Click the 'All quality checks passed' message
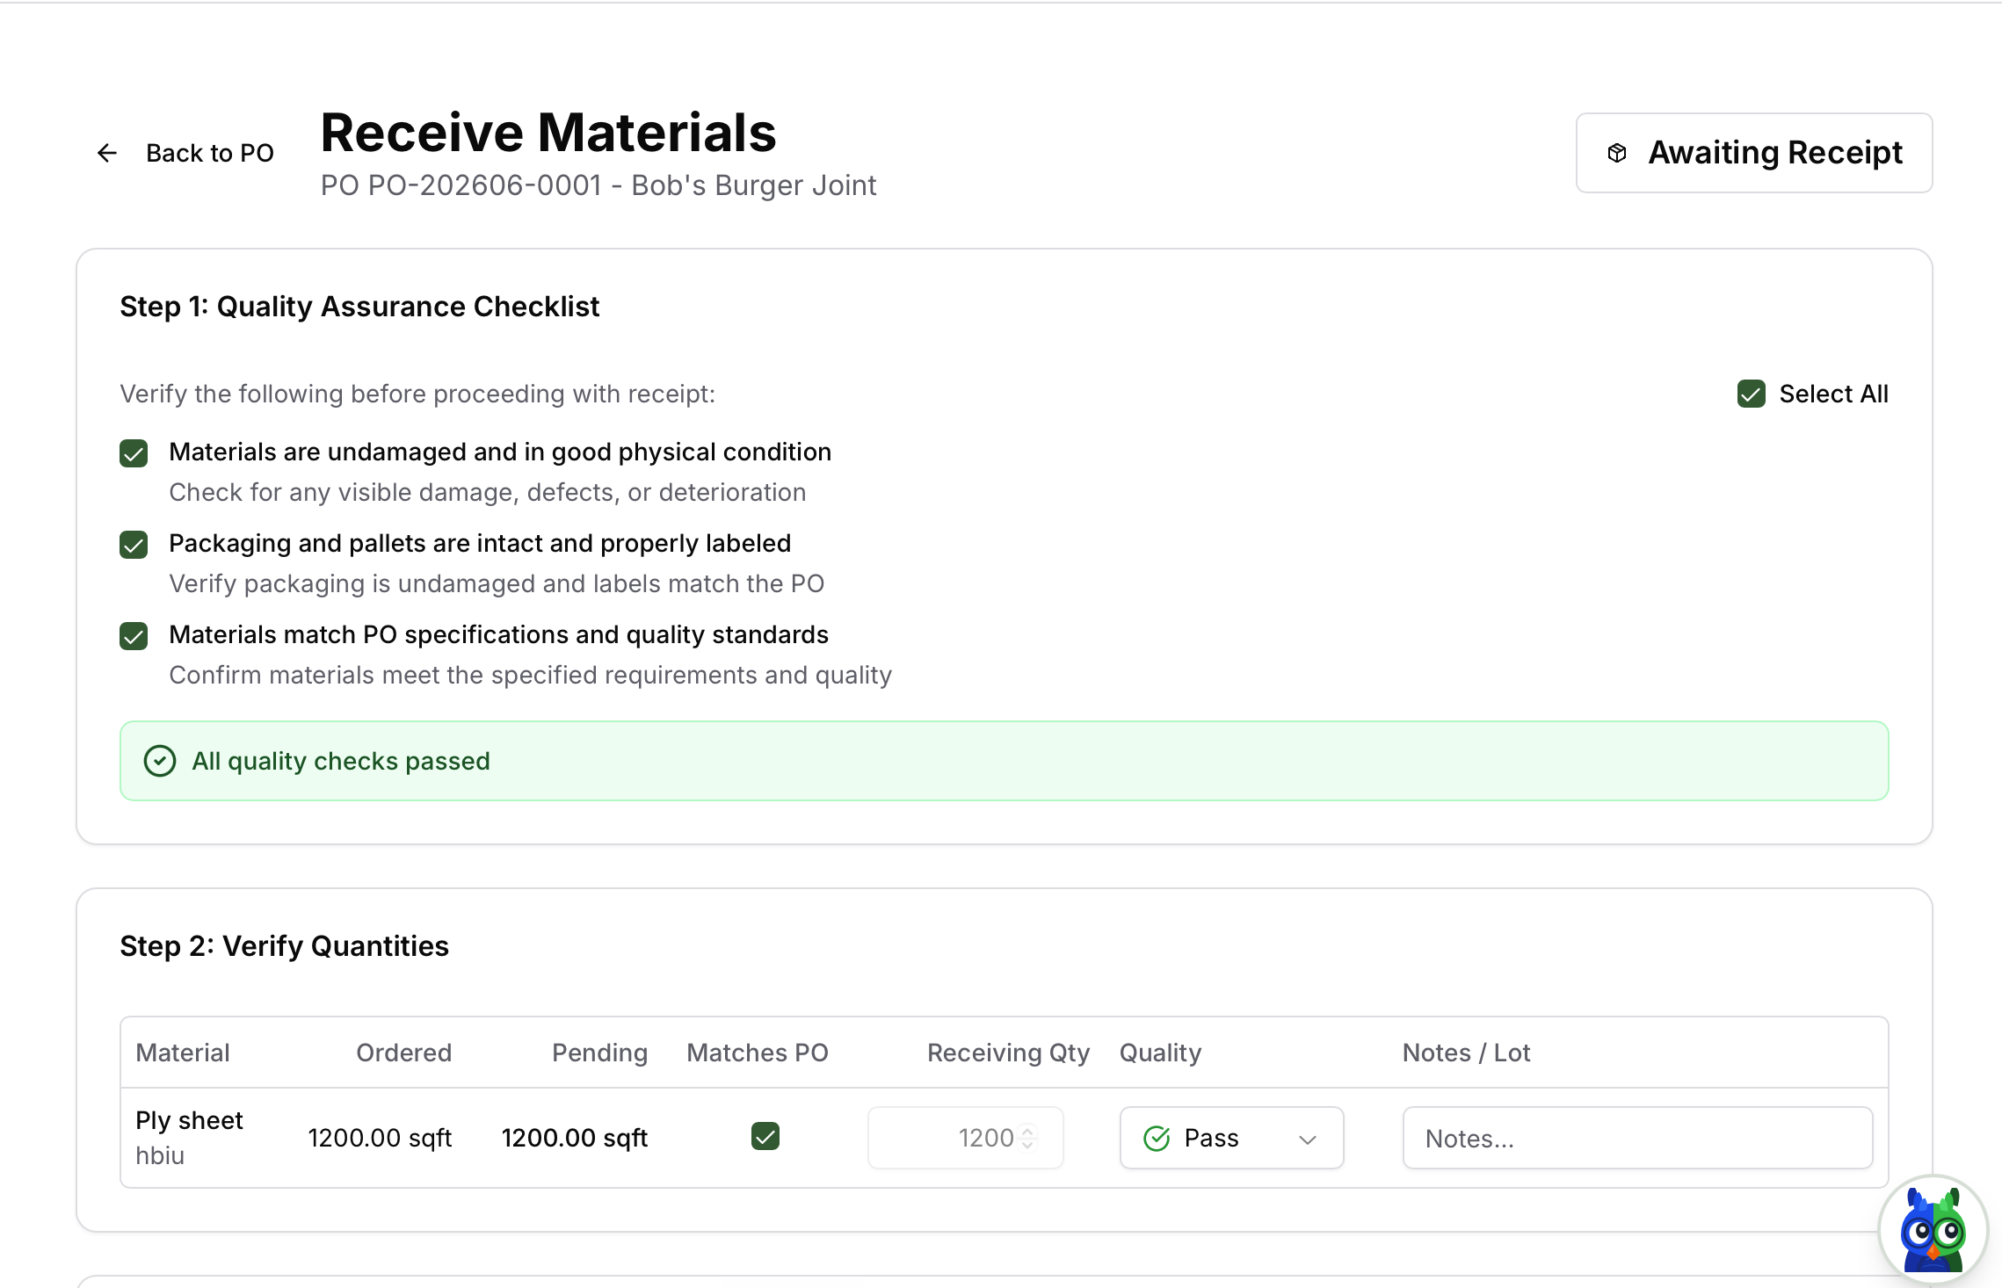 341,761
